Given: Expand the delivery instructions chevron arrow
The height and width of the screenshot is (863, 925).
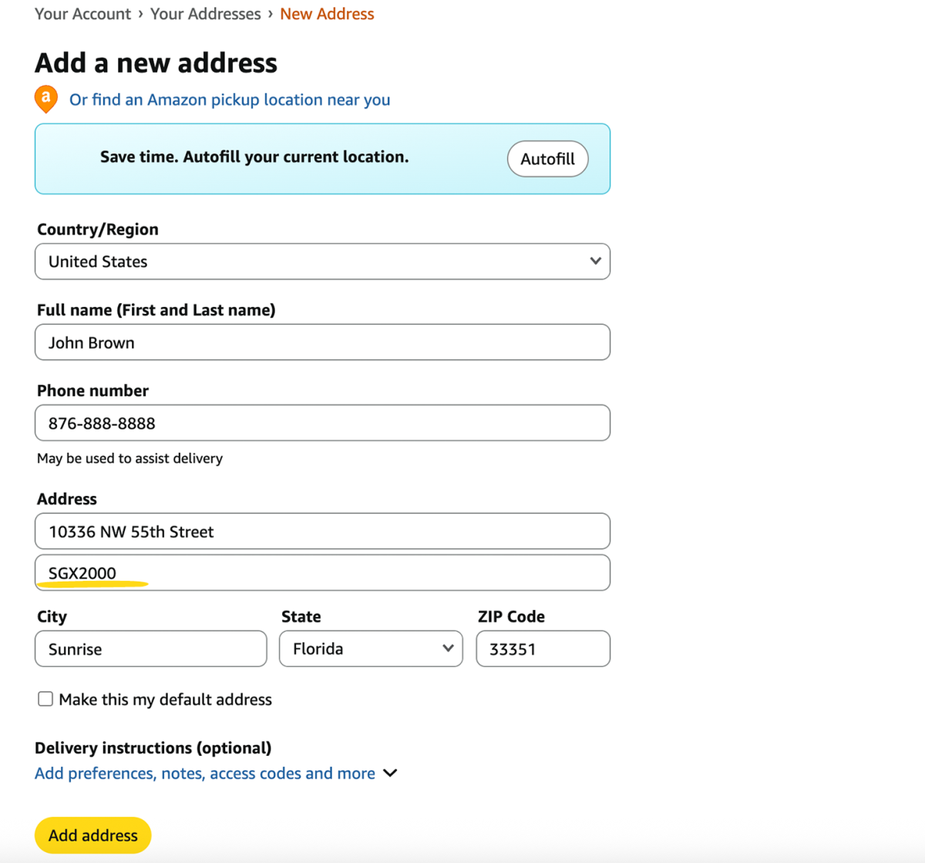Looking at the screenshot, I should (x=391, y=773).
